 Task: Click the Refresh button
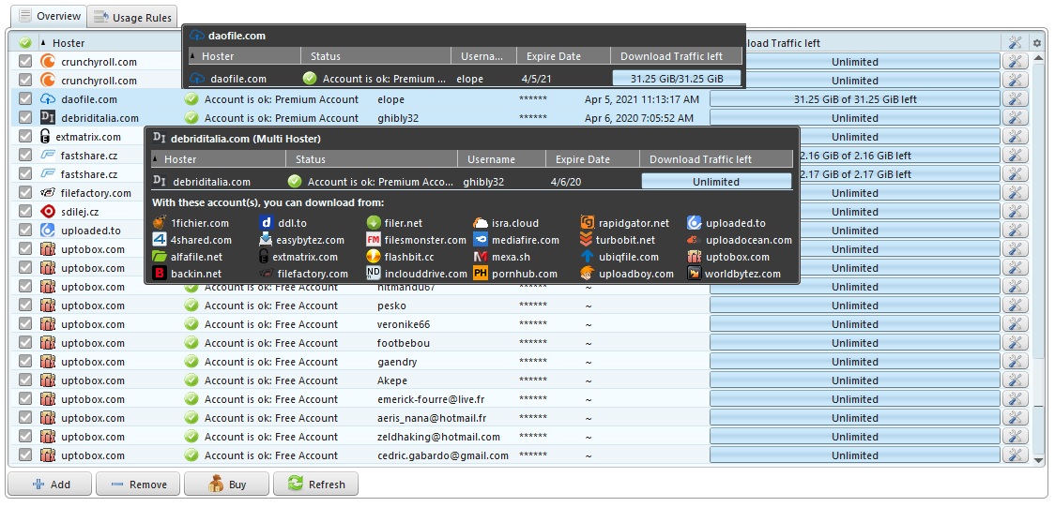click(x=315, y=485)
